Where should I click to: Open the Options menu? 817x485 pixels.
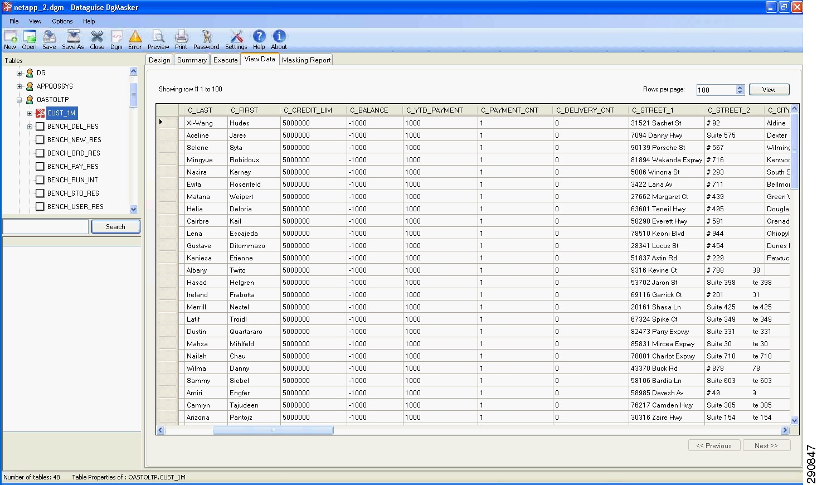62,21
